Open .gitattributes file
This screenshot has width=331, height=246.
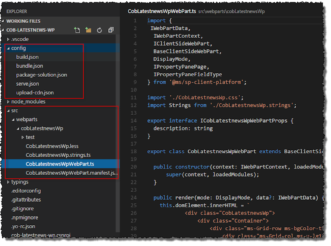[26, 200]
